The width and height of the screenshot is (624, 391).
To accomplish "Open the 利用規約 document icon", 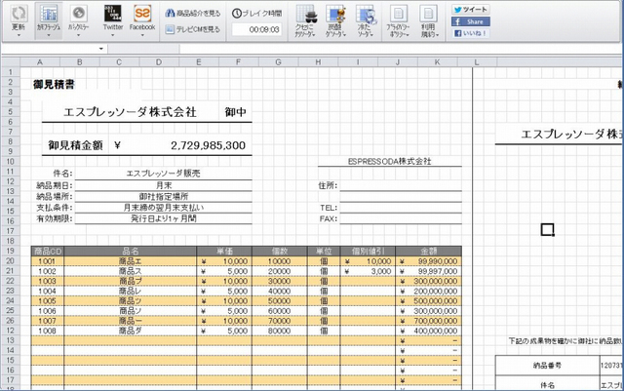I will [x=428, y=15].
